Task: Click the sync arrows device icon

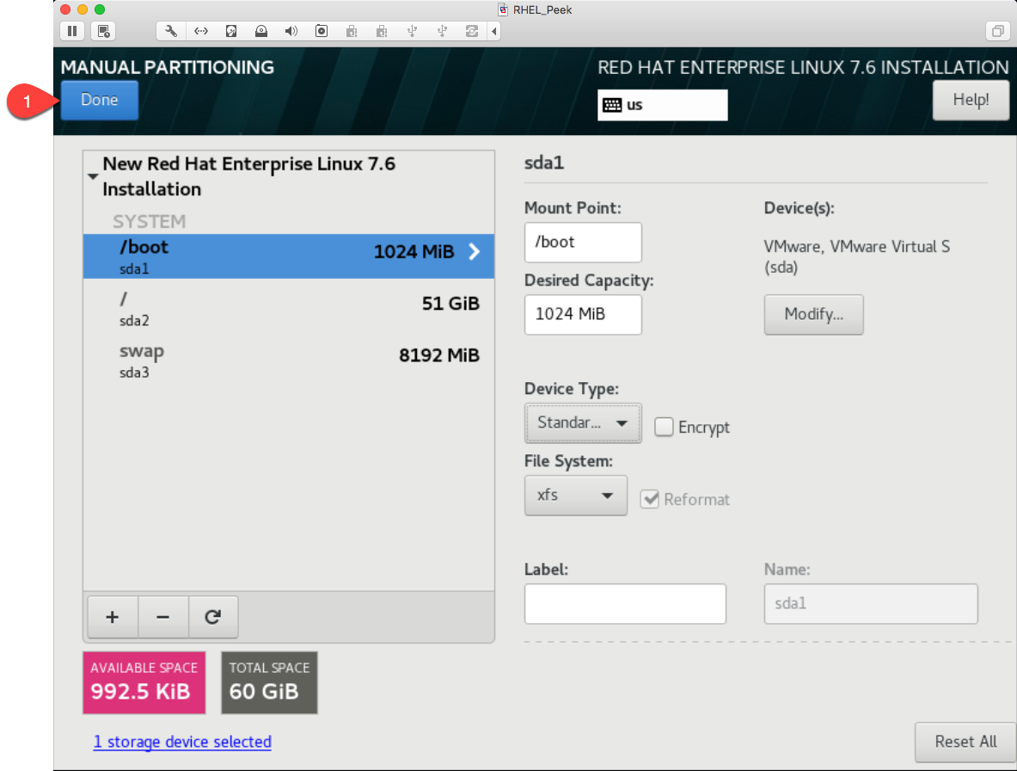Action: (471, 30)
